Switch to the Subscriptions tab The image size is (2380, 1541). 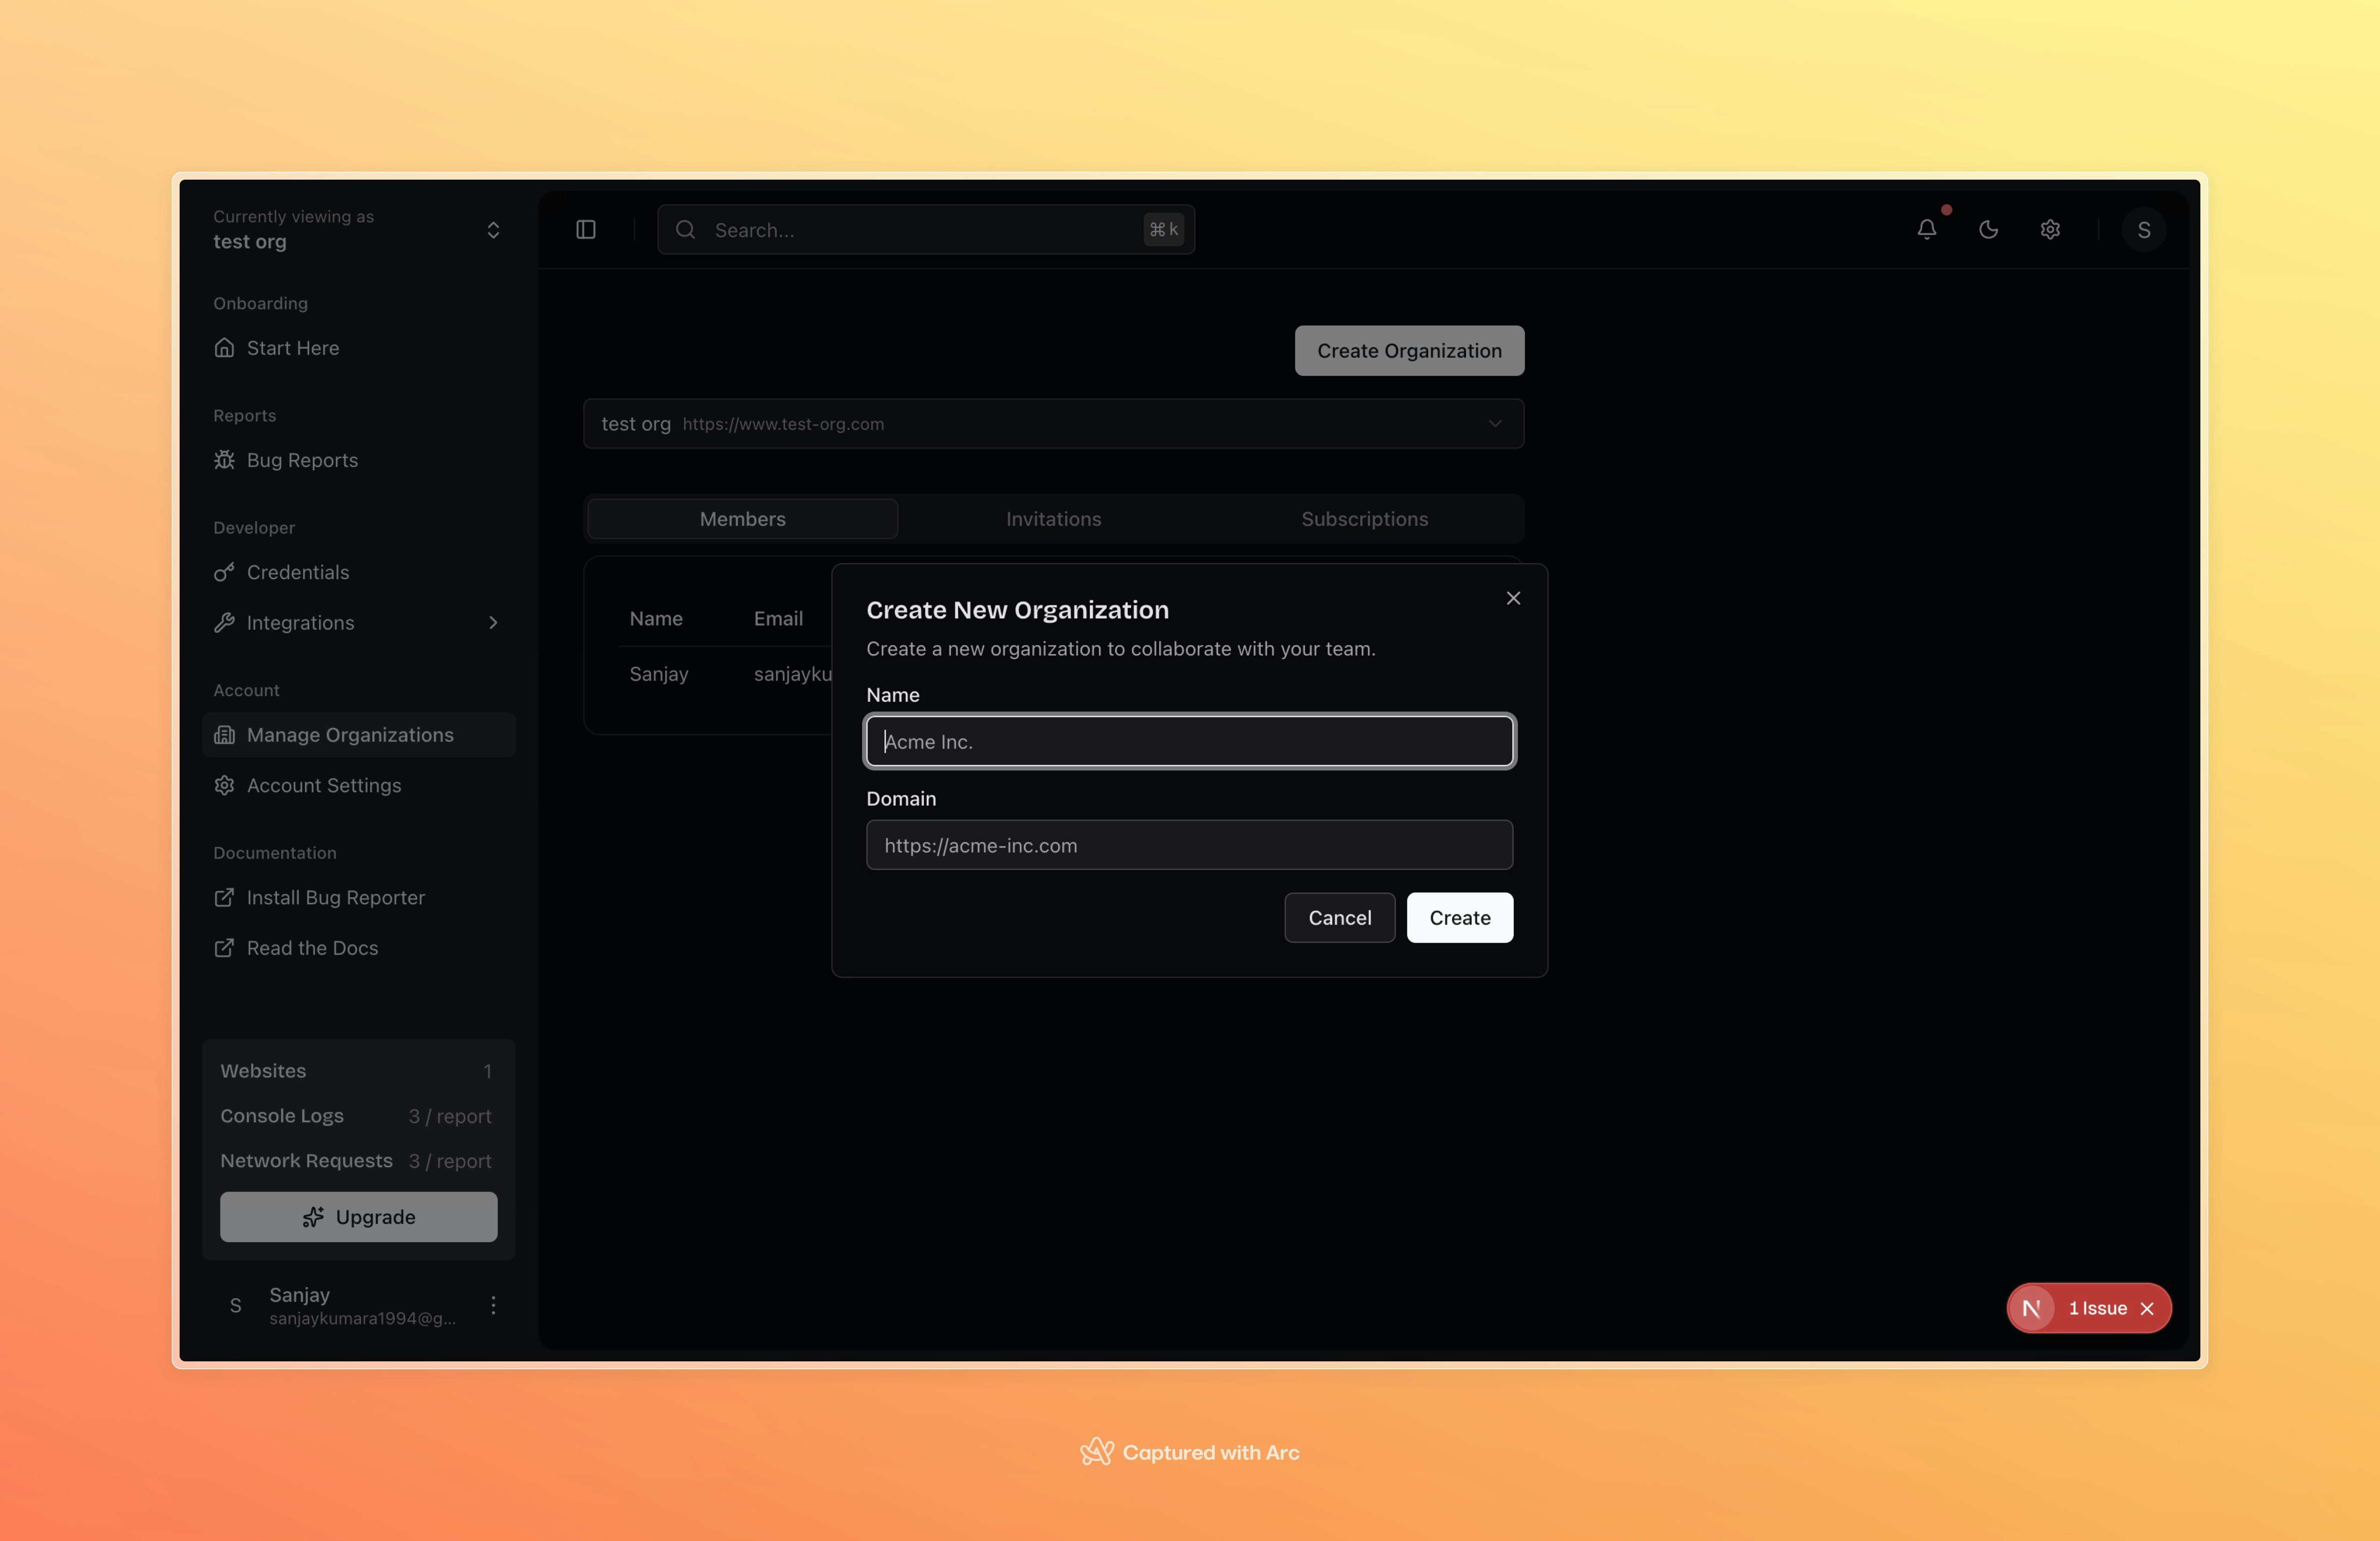(1364, 519)
